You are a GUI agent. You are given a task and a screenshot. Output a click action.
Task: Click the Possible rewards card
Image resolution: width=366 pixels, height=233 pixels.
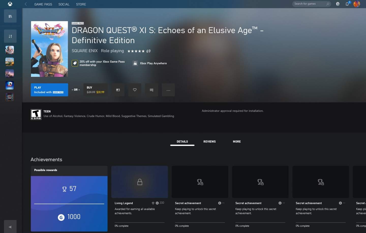[x=69, y=198]
